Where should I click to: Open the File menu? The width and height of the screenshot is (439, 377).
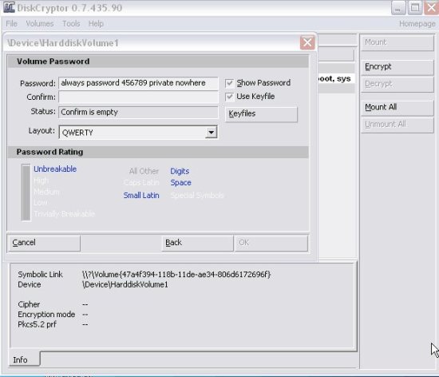click(x=11, y=23)
